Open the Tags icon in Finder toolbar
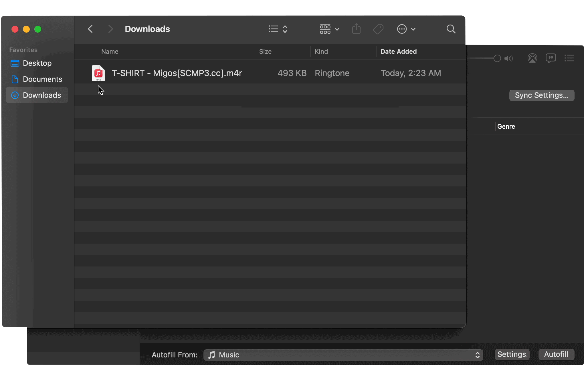Image resolution: width=586 pixels, height=366 pixels. tap(378, 29)
